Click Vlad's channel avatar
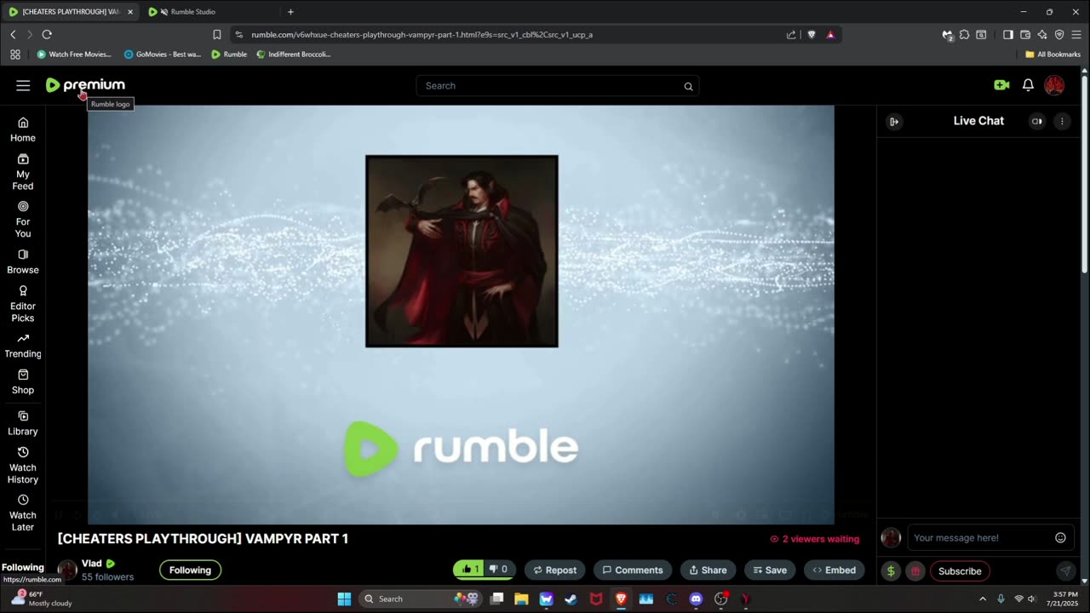The image size is (1090, 613). pyautogui.click(x=67, y=570)
